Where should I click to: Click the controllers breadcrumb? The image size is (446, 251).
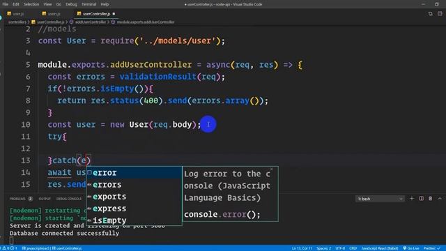(17, 22)
